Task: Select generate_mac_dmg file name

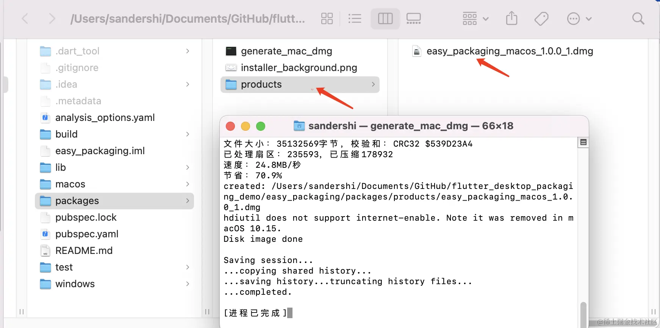Action: 286,51
